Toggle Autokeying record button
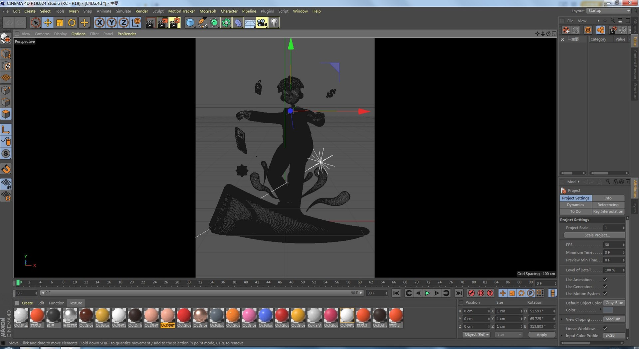The width and height of the screenshot is (639, 349). [481, 293]
